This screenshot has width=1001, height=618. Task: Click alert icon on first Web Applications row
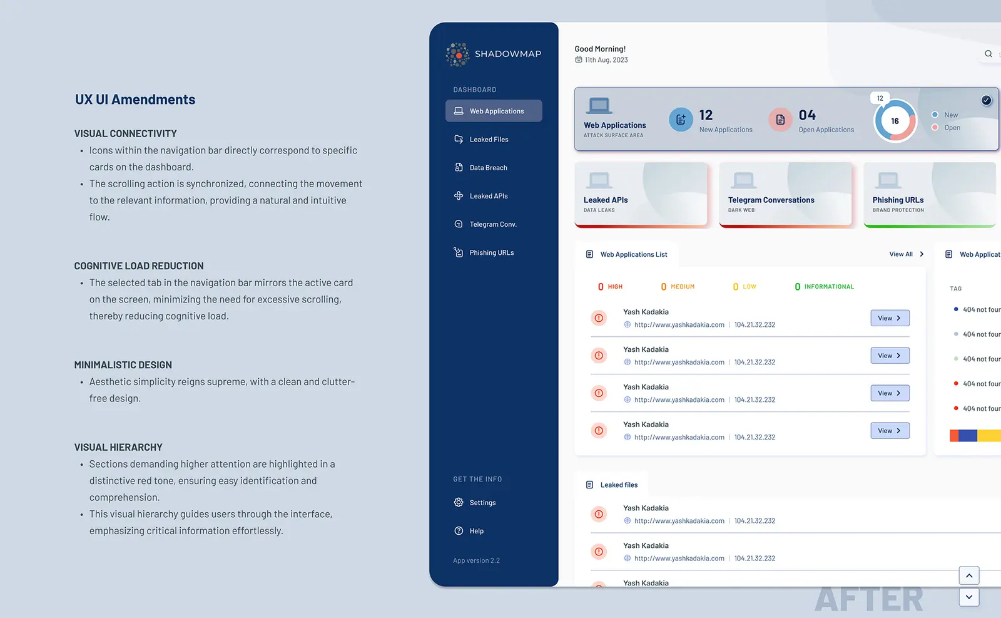pos(599,318)
